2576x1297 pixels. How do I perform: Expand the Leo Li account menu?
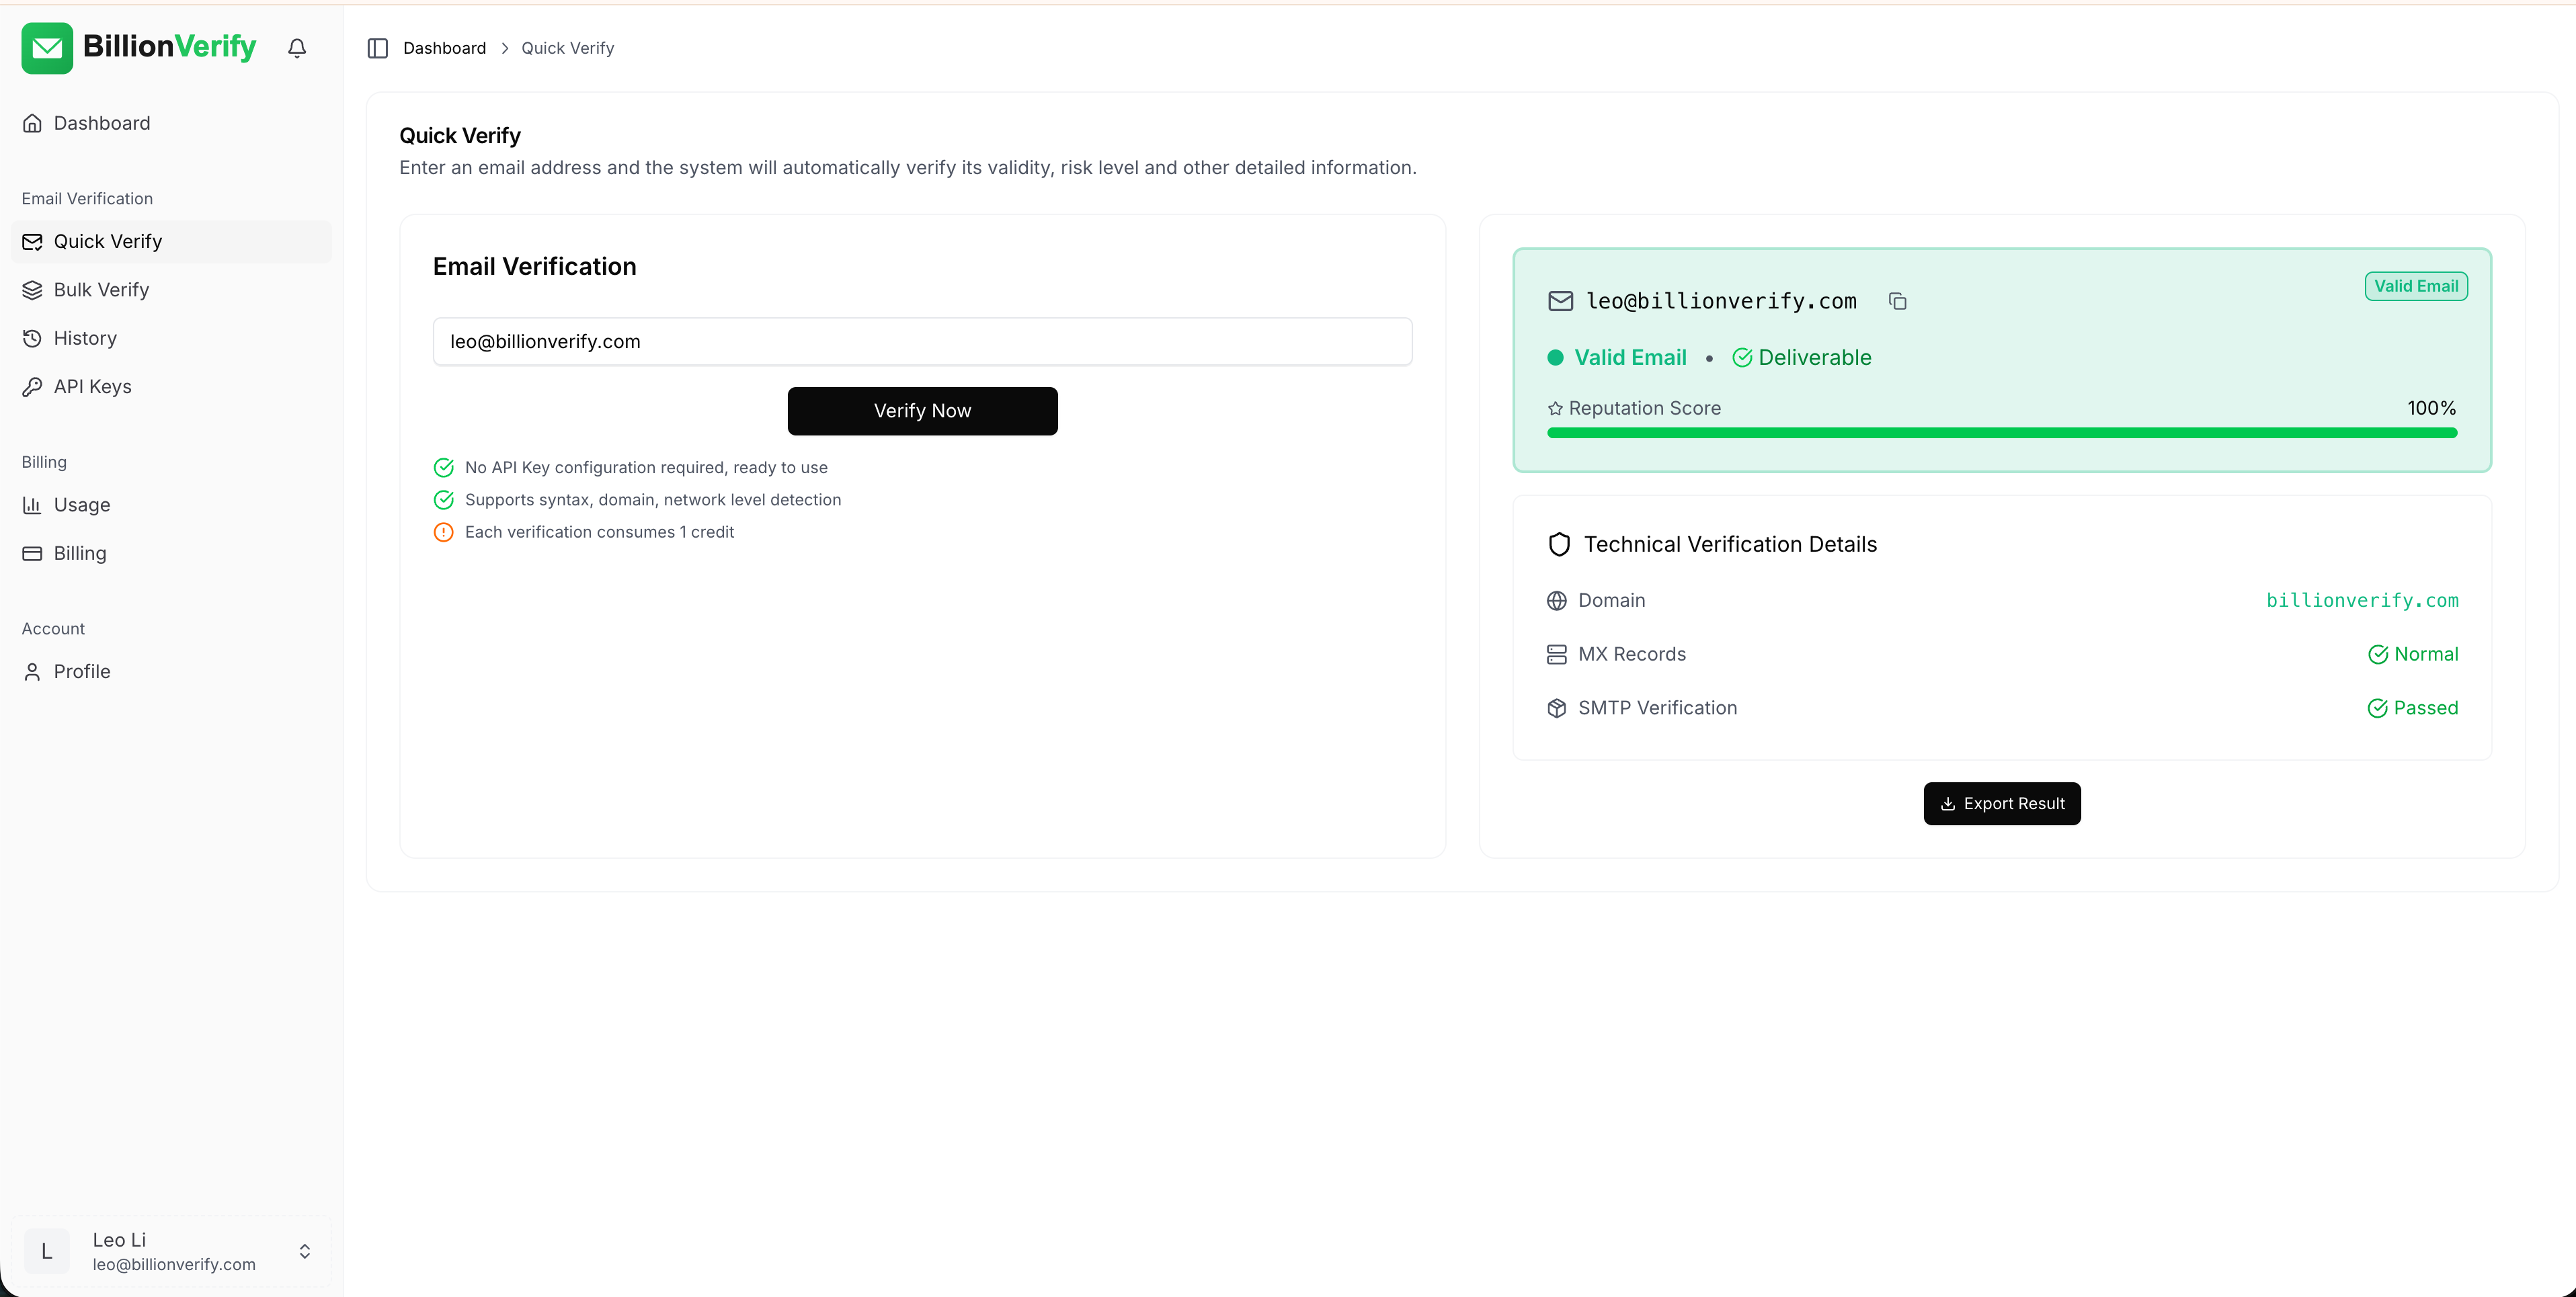[304, 1251]
